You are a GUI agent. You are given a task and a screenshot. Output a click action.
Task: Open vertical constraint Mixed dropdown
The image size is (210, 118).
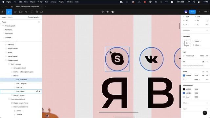198,45
